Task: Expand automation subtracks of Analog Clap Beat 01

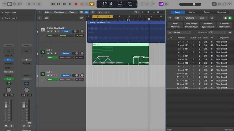Action: click(43, 36)
